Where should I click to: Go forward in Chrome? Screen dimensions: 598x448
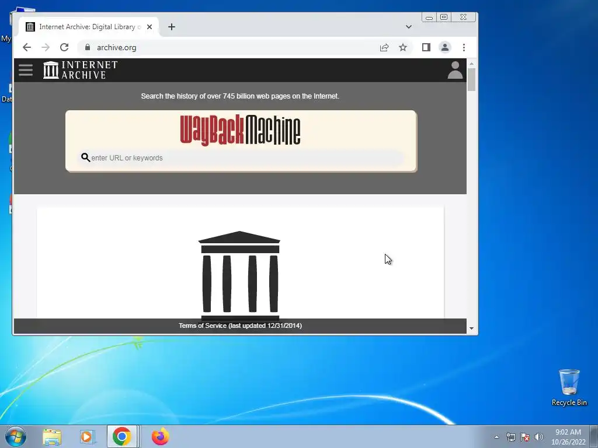(x=46, y=47)
